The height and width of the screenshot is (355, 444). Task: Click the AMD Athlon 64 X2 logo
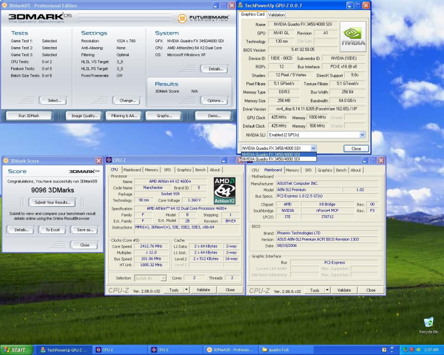(225, 191)
